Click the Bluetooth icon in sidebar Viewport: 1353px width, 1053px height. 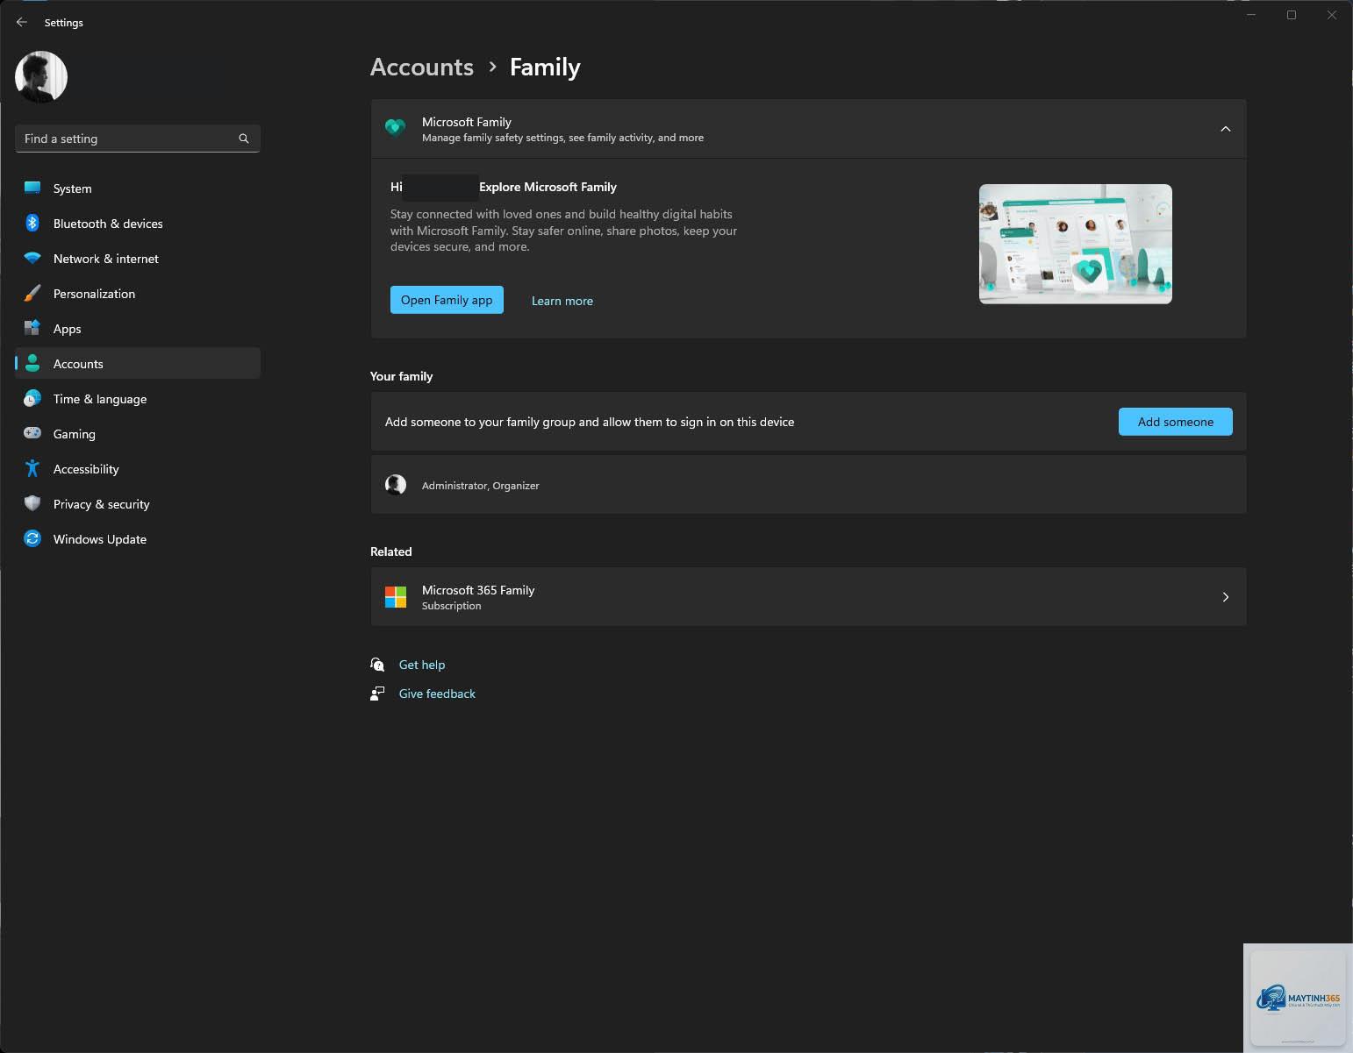coord(32,223)
